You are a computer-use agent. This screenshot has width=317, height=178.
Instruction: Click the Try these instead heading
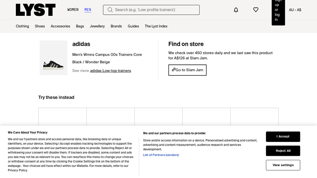coord(56,97)
